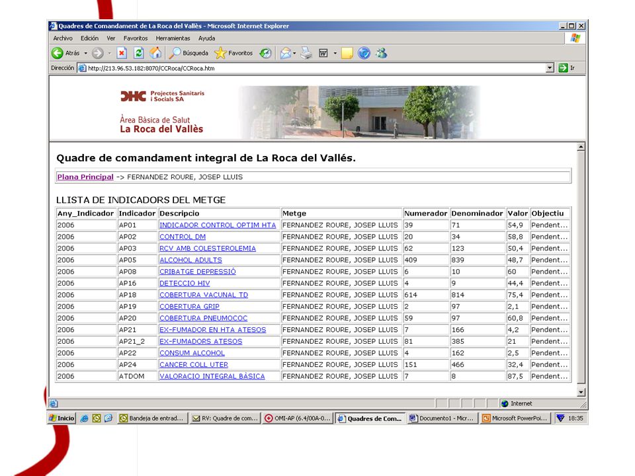Select the Denominador cell 839
The height and width of the screenshot is (476, 635).
click(478, 260)
